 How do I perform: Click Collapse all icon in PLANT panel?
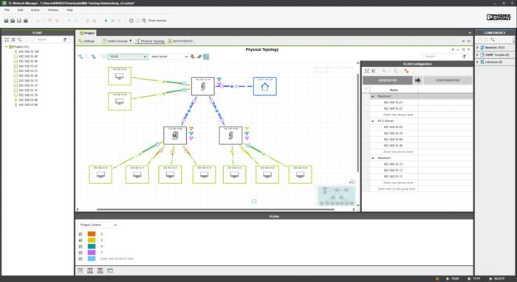click(13, 40)
